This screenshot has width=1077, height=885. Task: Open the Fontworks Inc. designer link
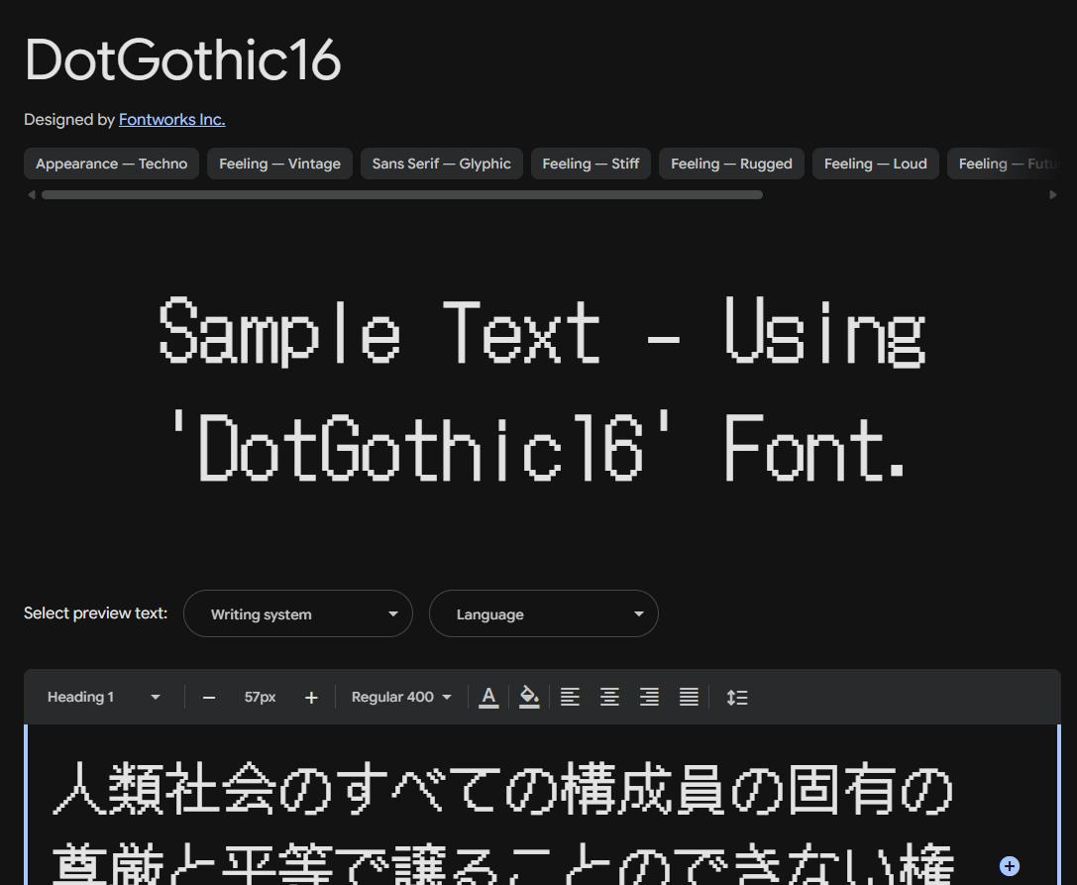[171, 120]
